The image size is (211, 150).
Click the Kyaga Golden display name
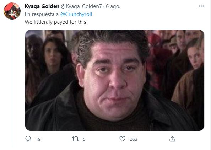click(x=42, y=6)
